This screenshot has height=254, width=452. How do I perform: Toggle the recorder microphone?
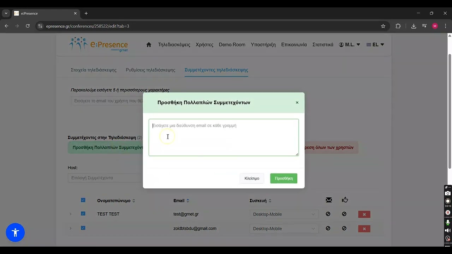pos(448,222)
